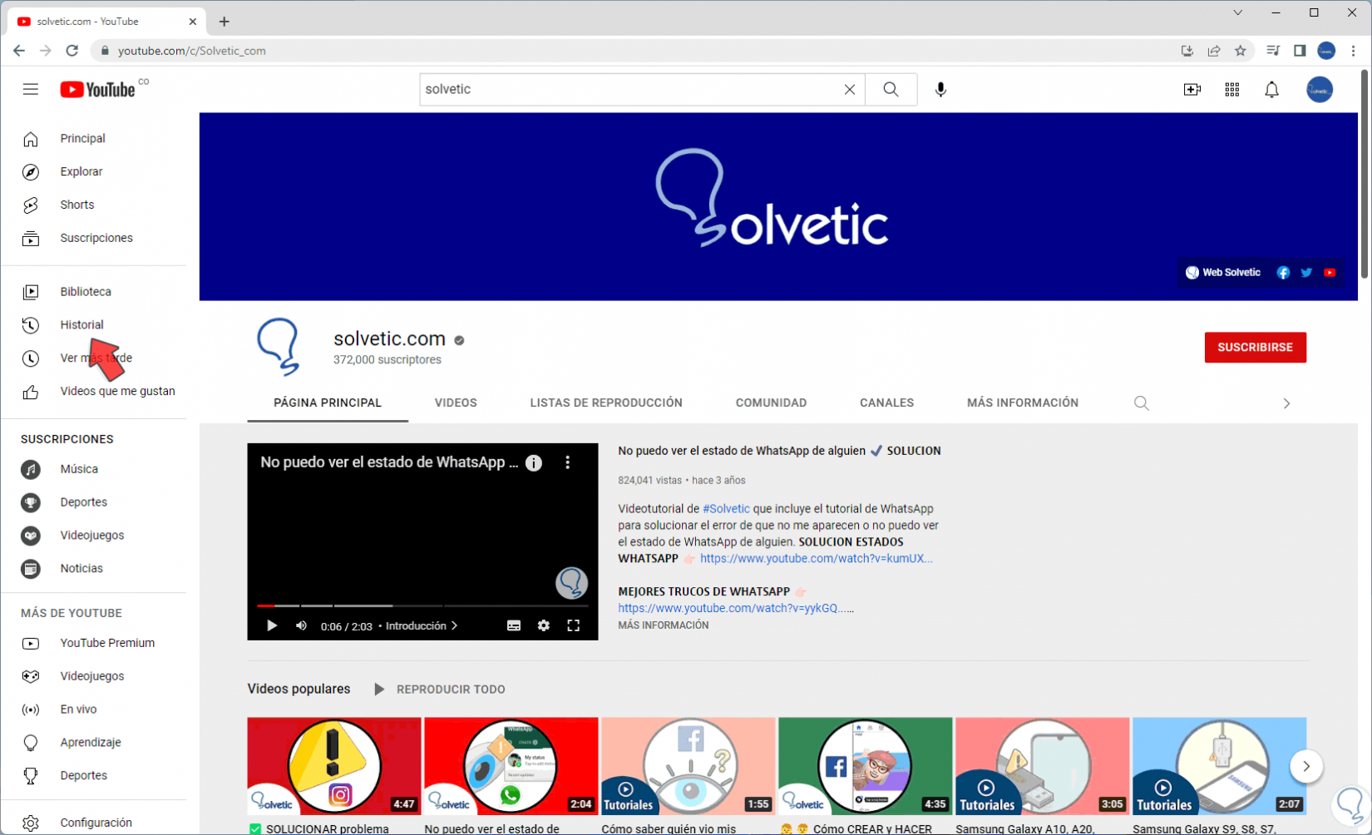Open the Facebook icon in banner
This screenshot has width=1372, height=835.
1283,273
